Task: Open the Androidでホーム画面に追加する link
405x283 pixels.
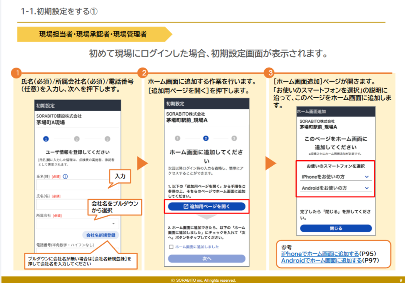Action: click(322, 260)
